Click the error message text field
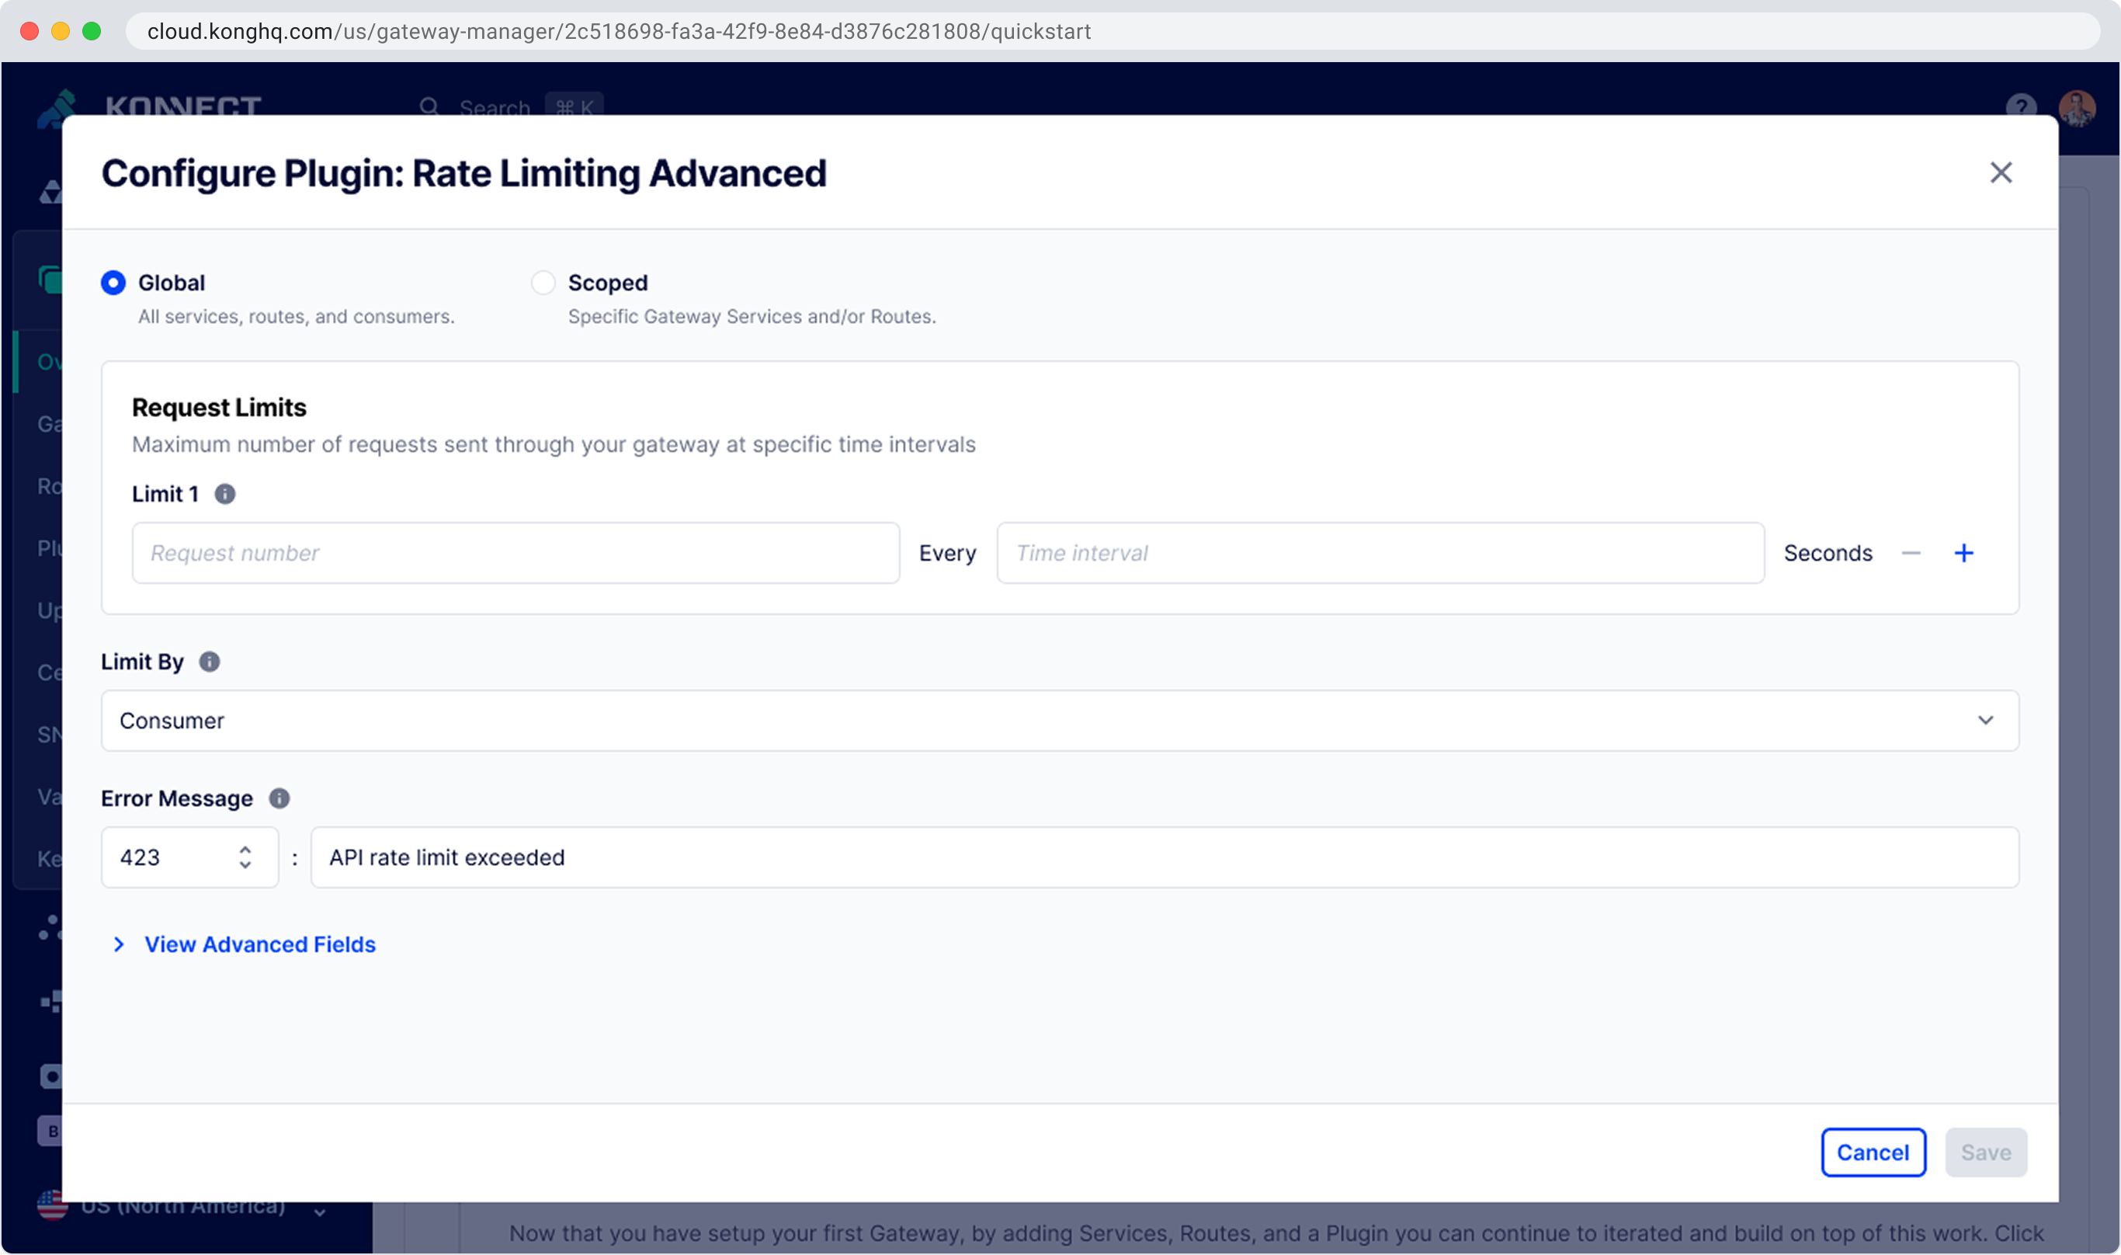2121x1255 pixels. [1163, 857]
